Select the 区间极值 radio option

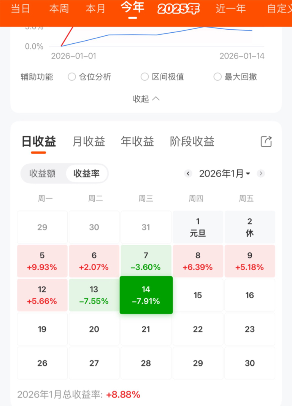pos(144,77)
